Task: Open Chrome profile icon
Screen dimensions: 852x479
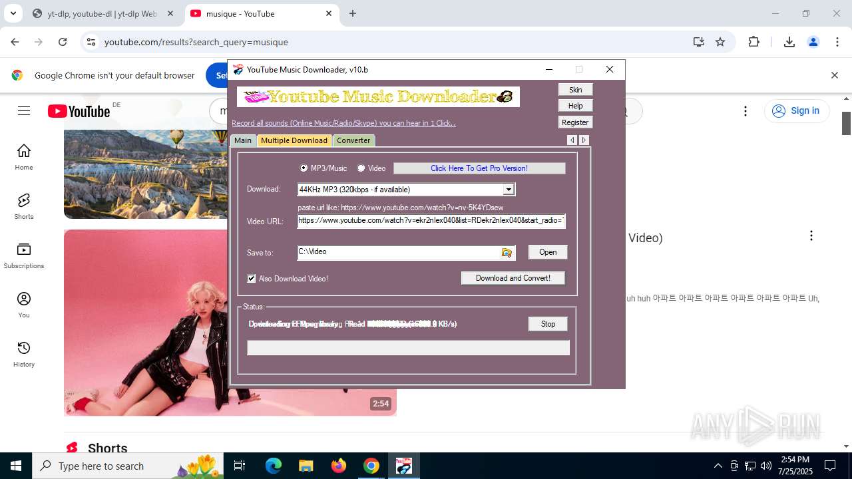Action: tap(813, 42)
